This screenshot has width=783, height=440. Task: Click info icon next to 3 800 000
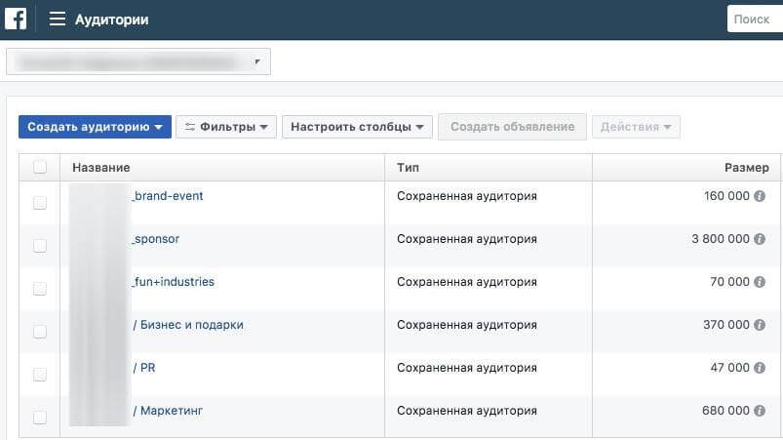[x=760, y=239]
